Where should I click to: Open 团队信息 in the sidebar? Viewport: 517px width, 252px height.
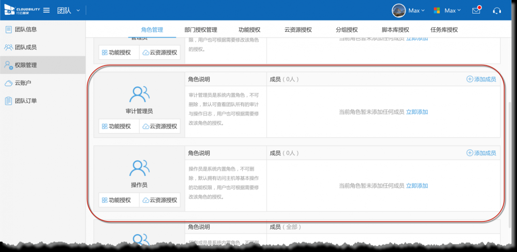click(x=26, y=29)
